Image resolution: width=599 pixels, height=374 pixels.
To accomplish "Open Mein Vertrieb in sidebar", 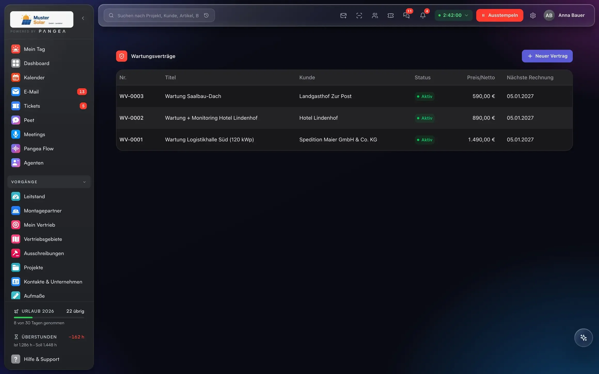I will pyautogui.click(x=49, y=225).
